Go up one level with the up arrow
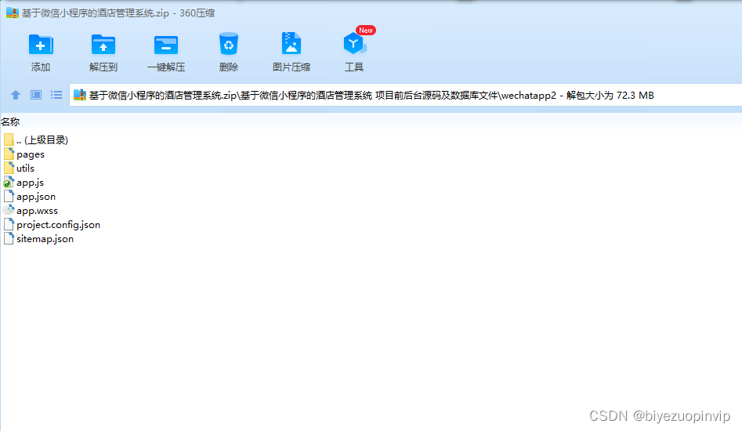This screenshot has height=431, width=742. 16,95
